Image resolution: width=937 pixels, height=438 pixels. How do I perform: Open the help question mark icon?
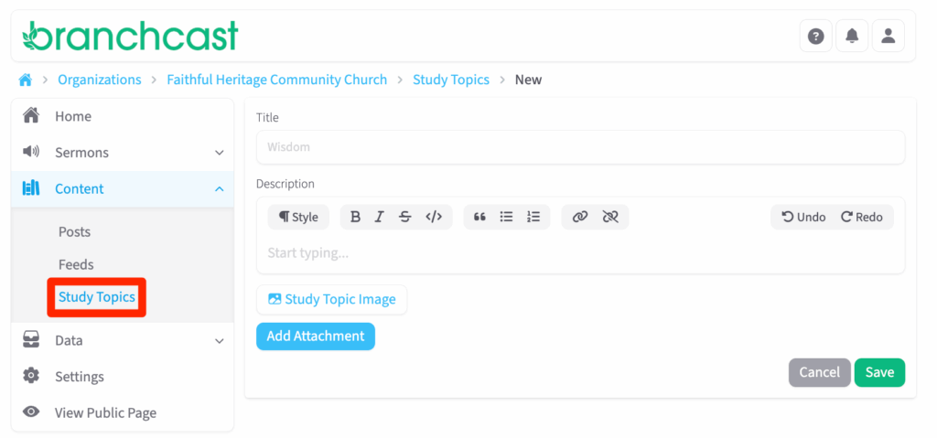tap(816, 36)
